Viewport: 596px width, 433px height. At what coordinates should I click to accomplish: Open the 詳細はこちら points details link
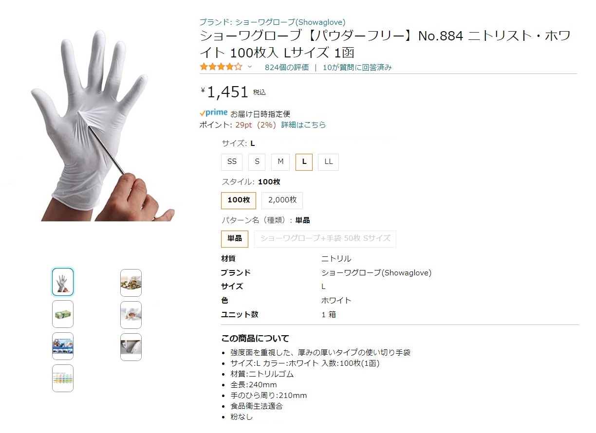click(304, 125)
